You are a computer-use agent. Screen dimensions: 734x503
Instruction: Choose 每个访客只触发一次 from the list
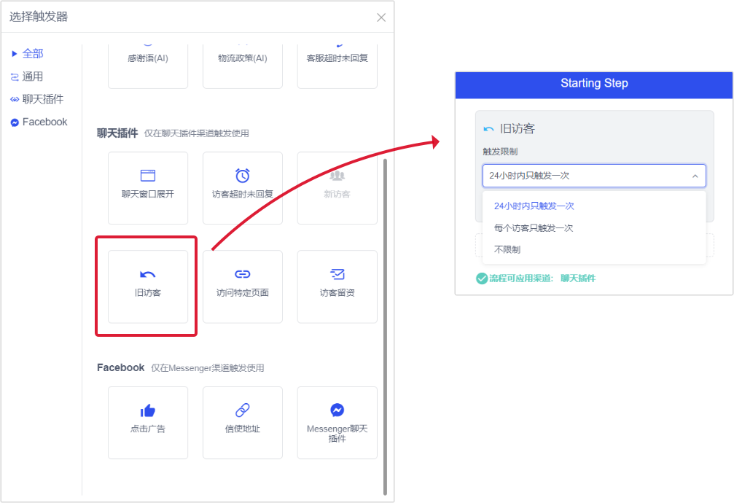click(x=534, y=228)
